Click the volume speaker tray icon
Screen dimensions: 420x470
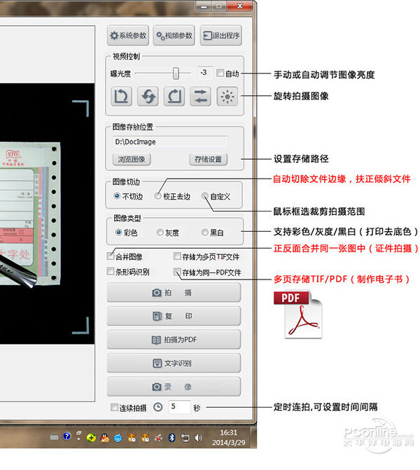point(198,438)
